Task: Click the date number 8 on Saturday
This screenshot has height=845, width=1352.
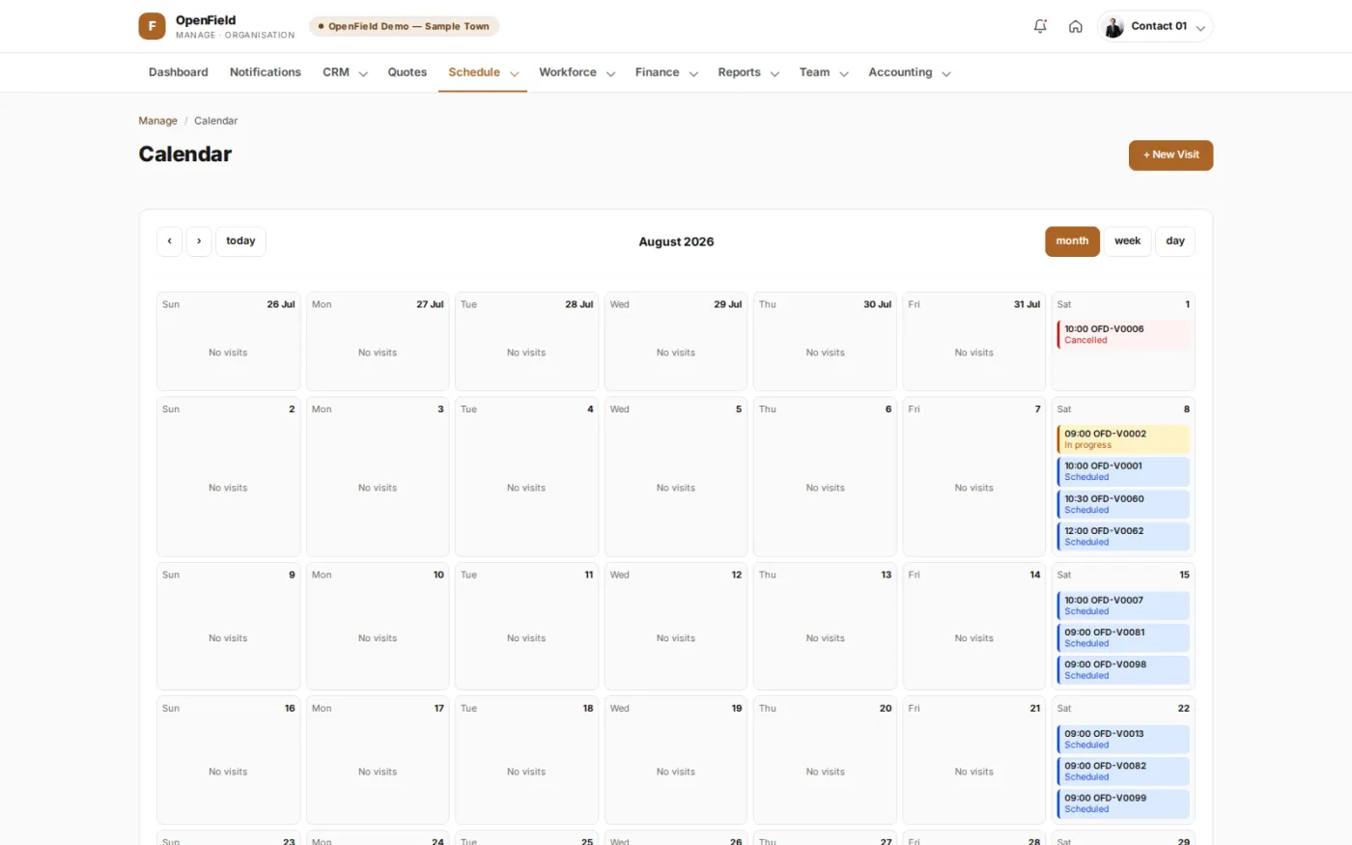Action: point(1187,409)
